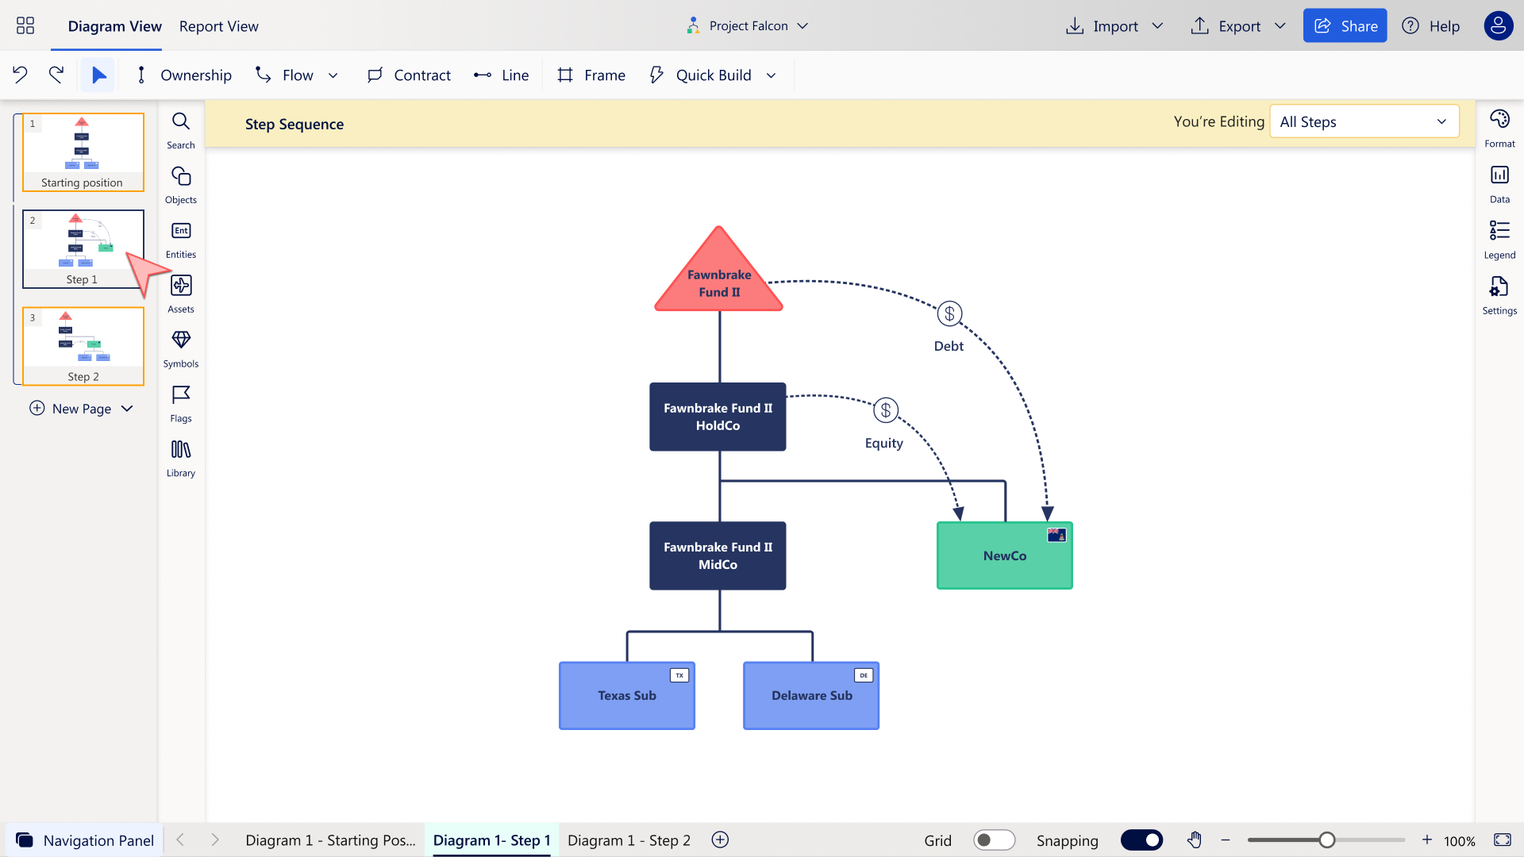This screenshot has height=857, width=1524.
Task: Select the Starting position page thumbnail
Action: 83,152
